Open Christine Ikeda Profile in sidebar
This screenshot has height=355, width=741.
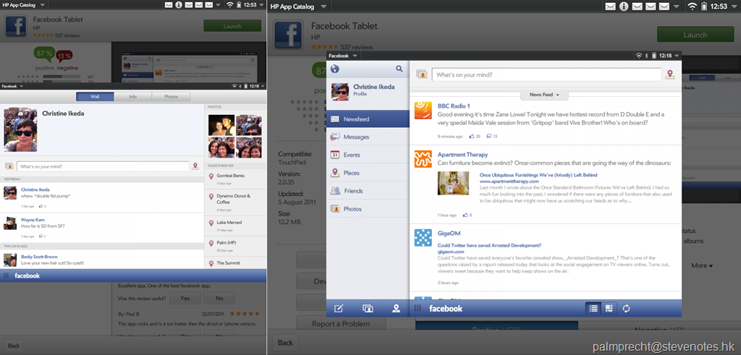click(x=368, y=91)
